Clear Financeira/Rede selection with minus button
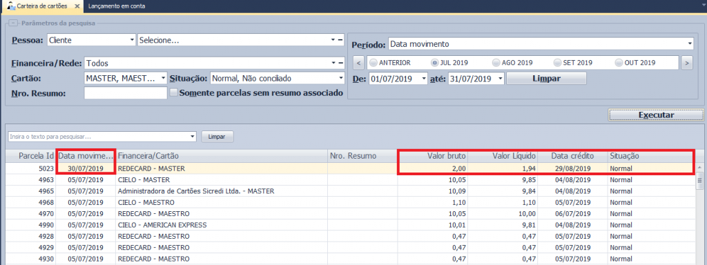The image size is (707, 265). [x=341, y=63]
